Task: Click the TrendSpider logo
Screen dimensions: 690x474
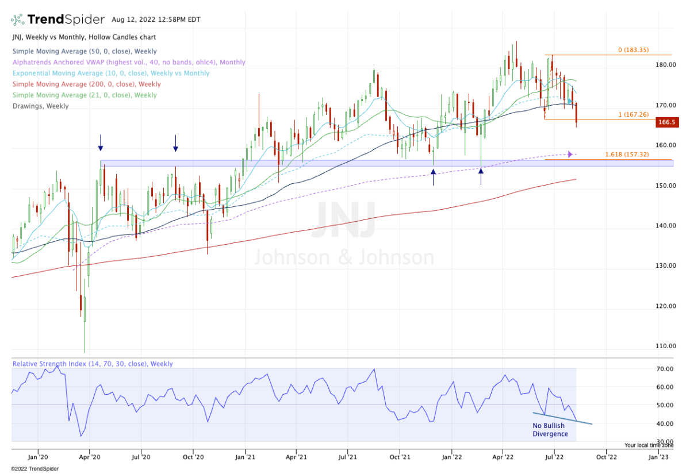Action: tap(58, 20)
